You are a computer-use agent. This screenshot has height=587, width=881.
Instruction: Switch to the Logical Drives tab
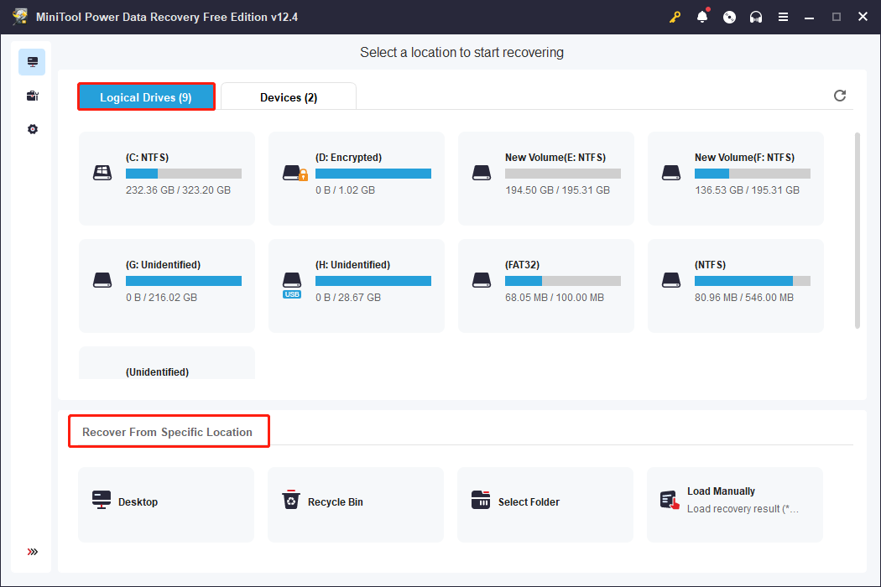[146, 97]
